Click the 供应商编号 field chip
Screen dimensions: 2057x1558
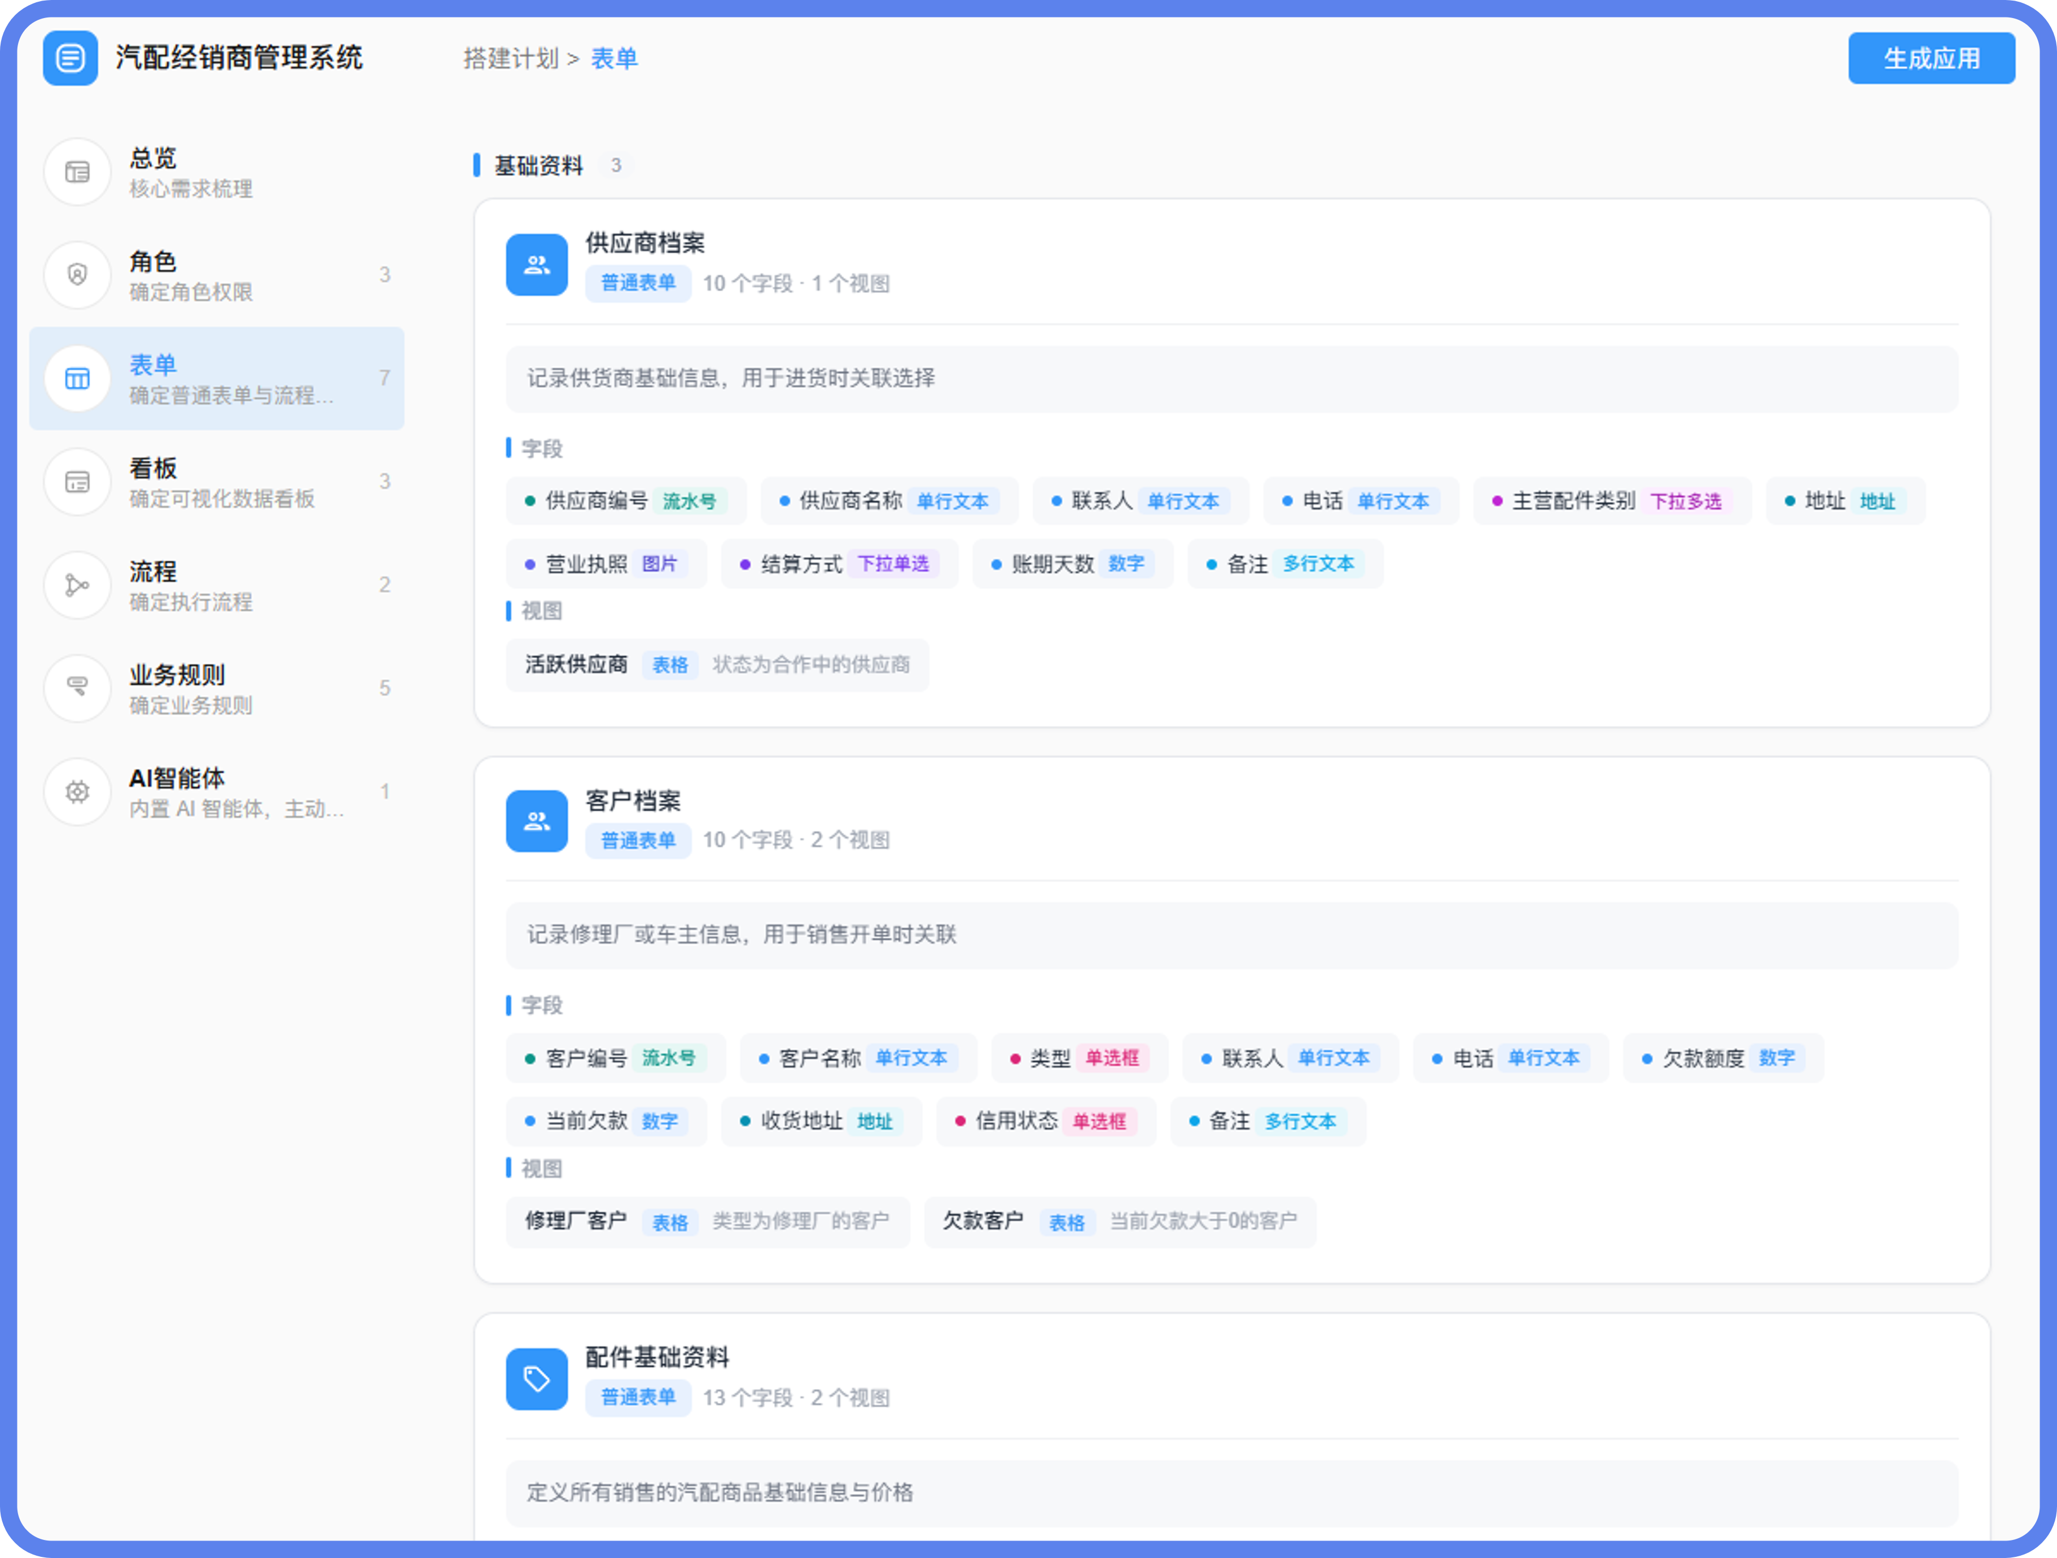(x=626, y=501)
